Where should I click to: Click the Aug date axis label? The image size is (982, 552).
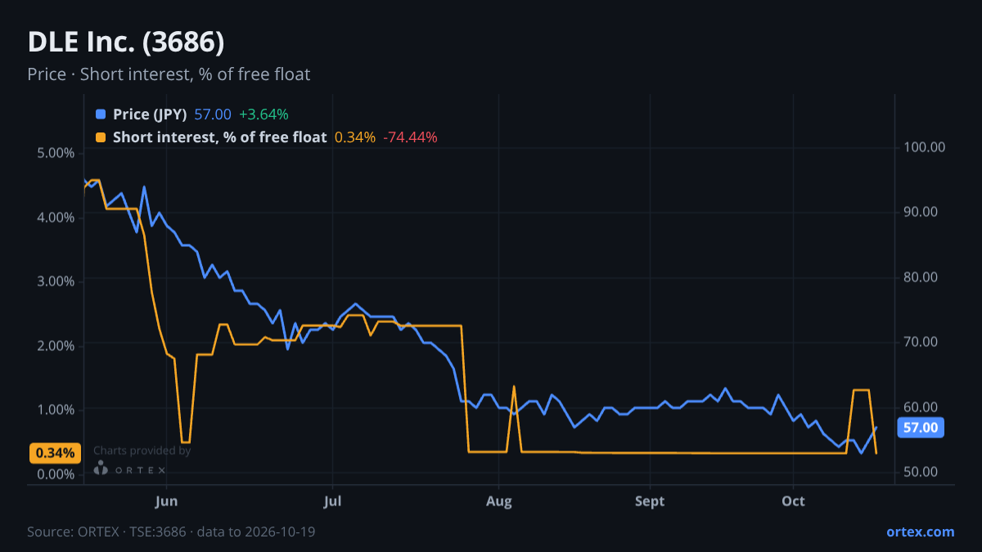click(499, 500)
